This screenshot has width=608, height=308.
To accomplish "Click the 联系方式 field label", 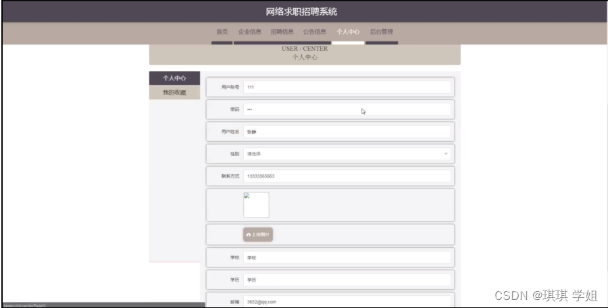I will pos(230,176).
